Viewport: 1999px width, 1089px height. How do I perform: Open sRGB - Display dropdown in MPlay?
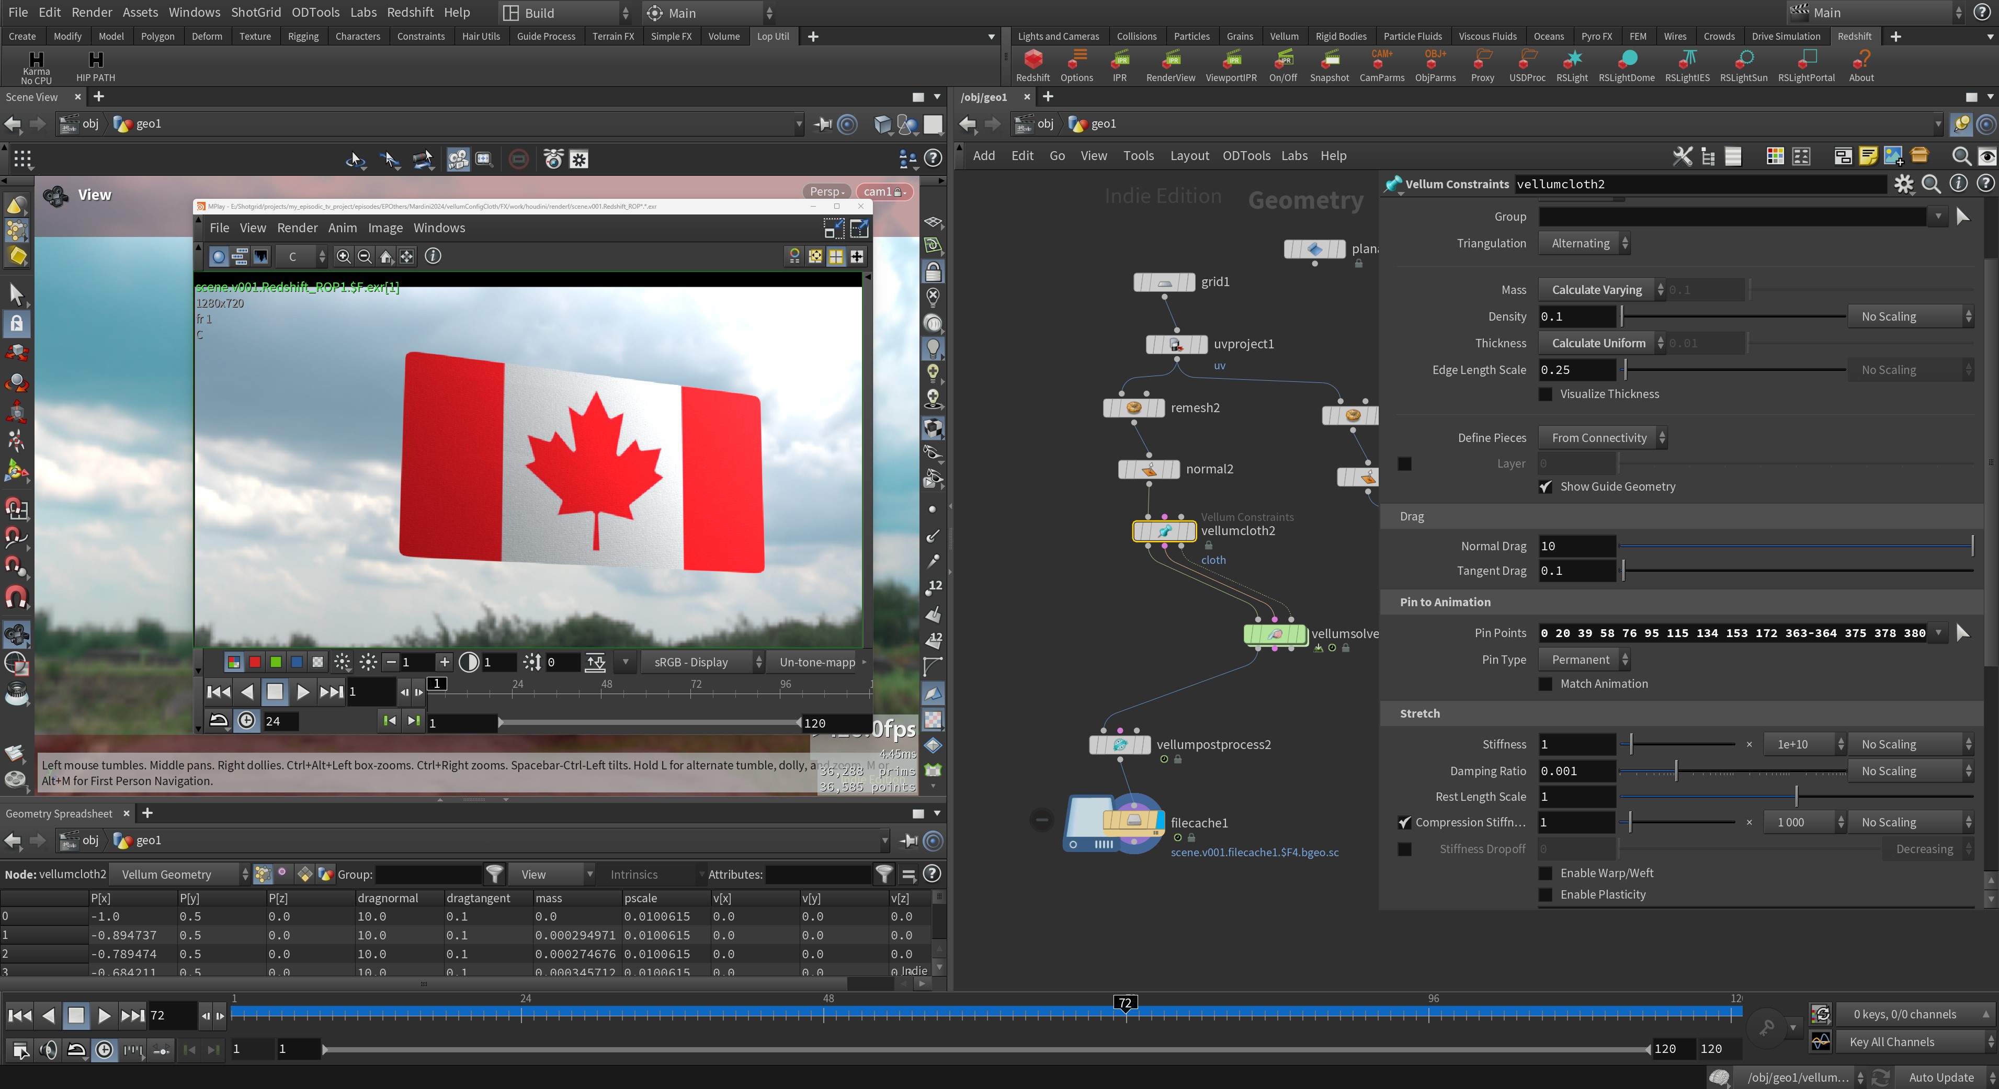click(702, 663)
